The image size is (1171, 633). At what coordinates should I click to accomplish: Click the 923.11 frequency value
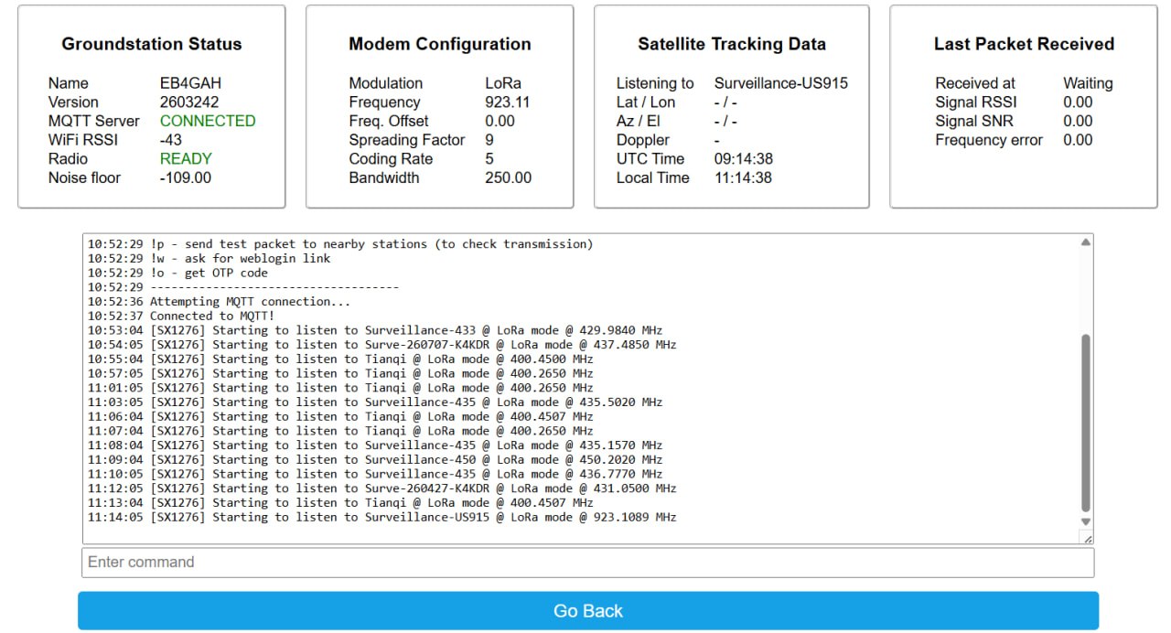pos(508,102)
